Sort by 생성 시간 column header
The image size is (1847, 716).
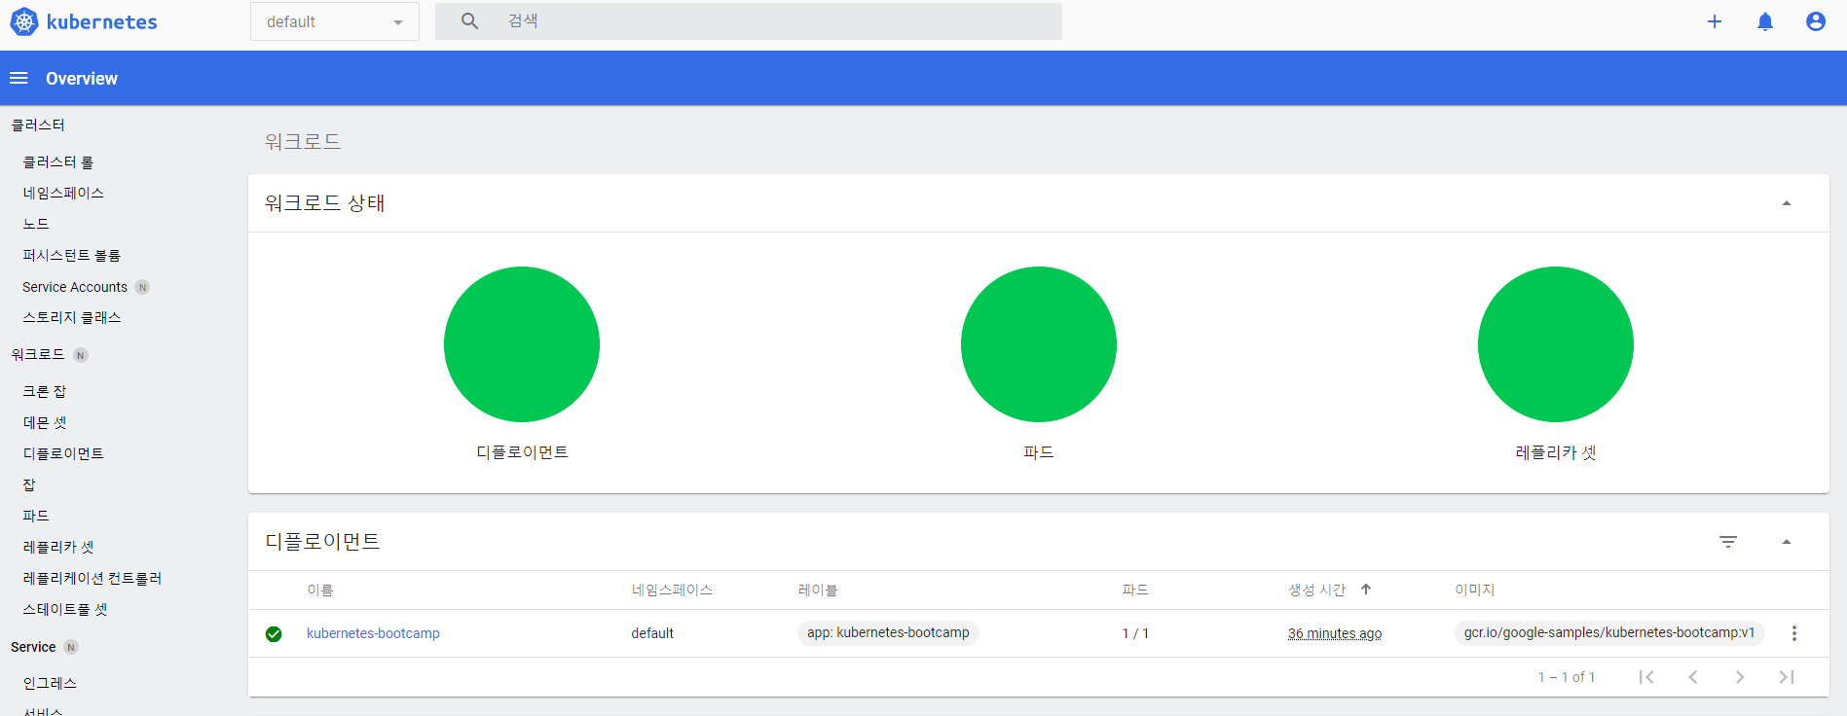point(1316,590)
